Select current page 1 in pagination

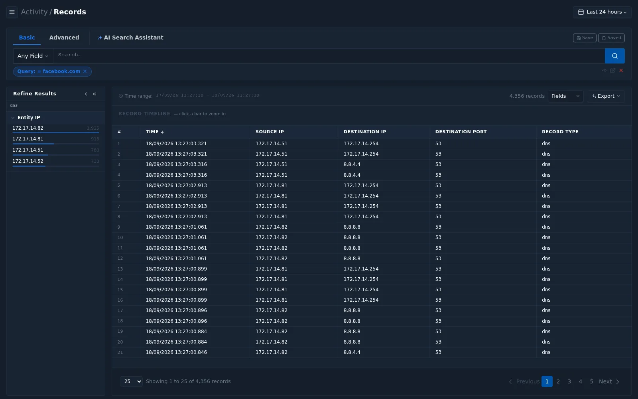547,381
